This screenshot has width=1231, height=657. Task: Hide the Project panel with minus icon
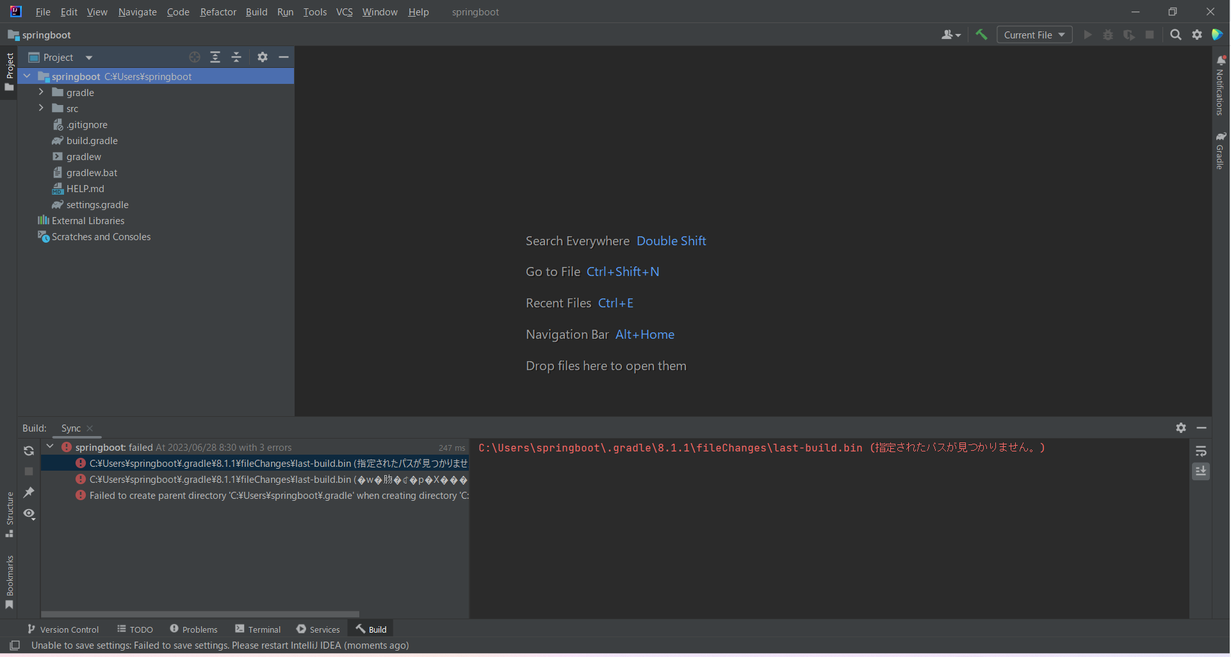tap(284, 57)
